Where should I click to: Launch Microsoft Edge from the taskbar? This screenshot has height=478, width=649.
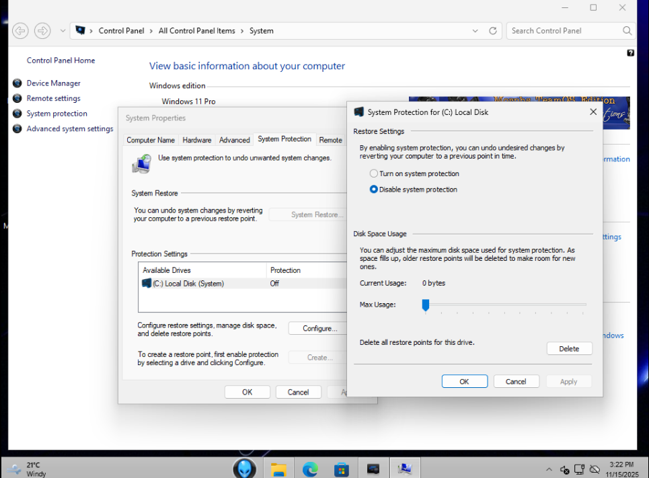pos(310,469)
